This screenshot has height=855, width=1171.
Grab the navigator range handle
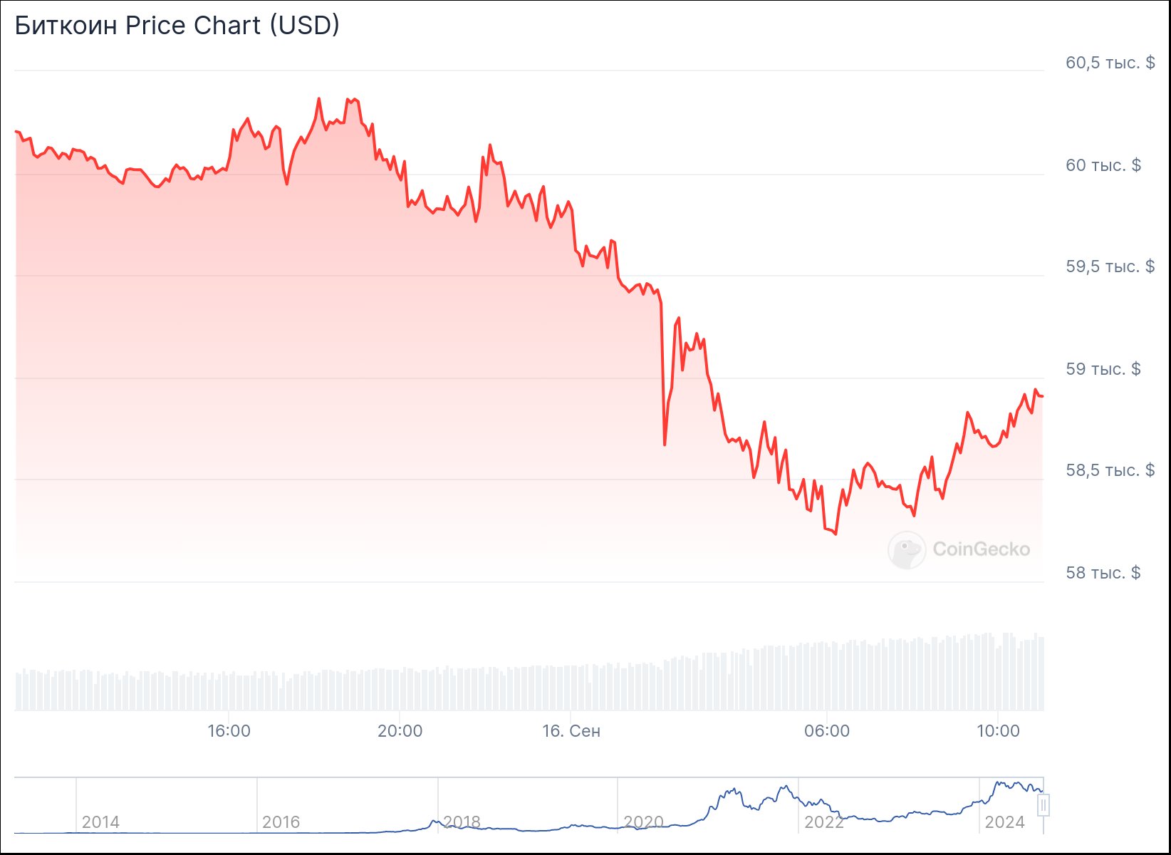1044,805
